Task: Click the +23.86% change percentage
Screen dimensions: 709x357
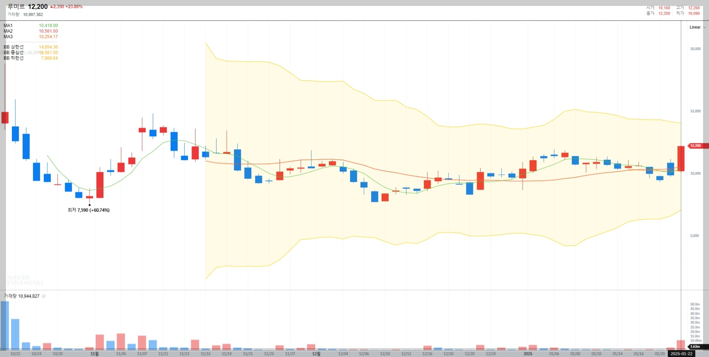Action: click(x=74, y=7)
